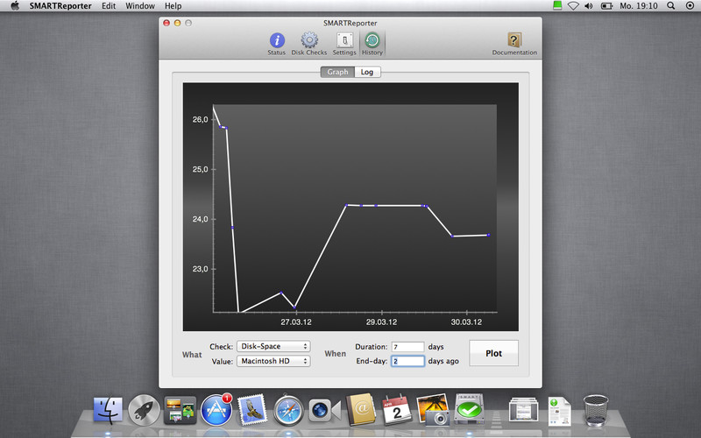Switch to the Log tab
Image resolution: width=701 pixels, height=438 pixels.
(x=367, y=72)
